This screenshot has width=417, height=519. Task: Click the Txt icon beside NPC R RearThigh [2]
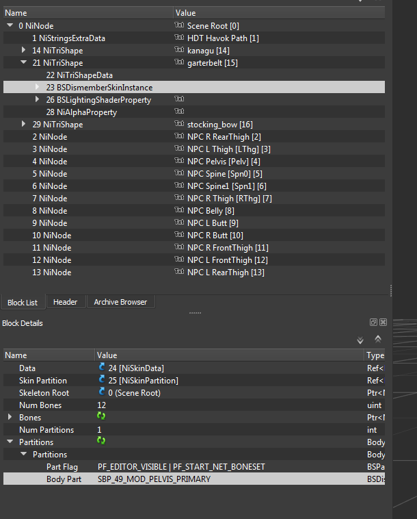[x=179, y=136]
